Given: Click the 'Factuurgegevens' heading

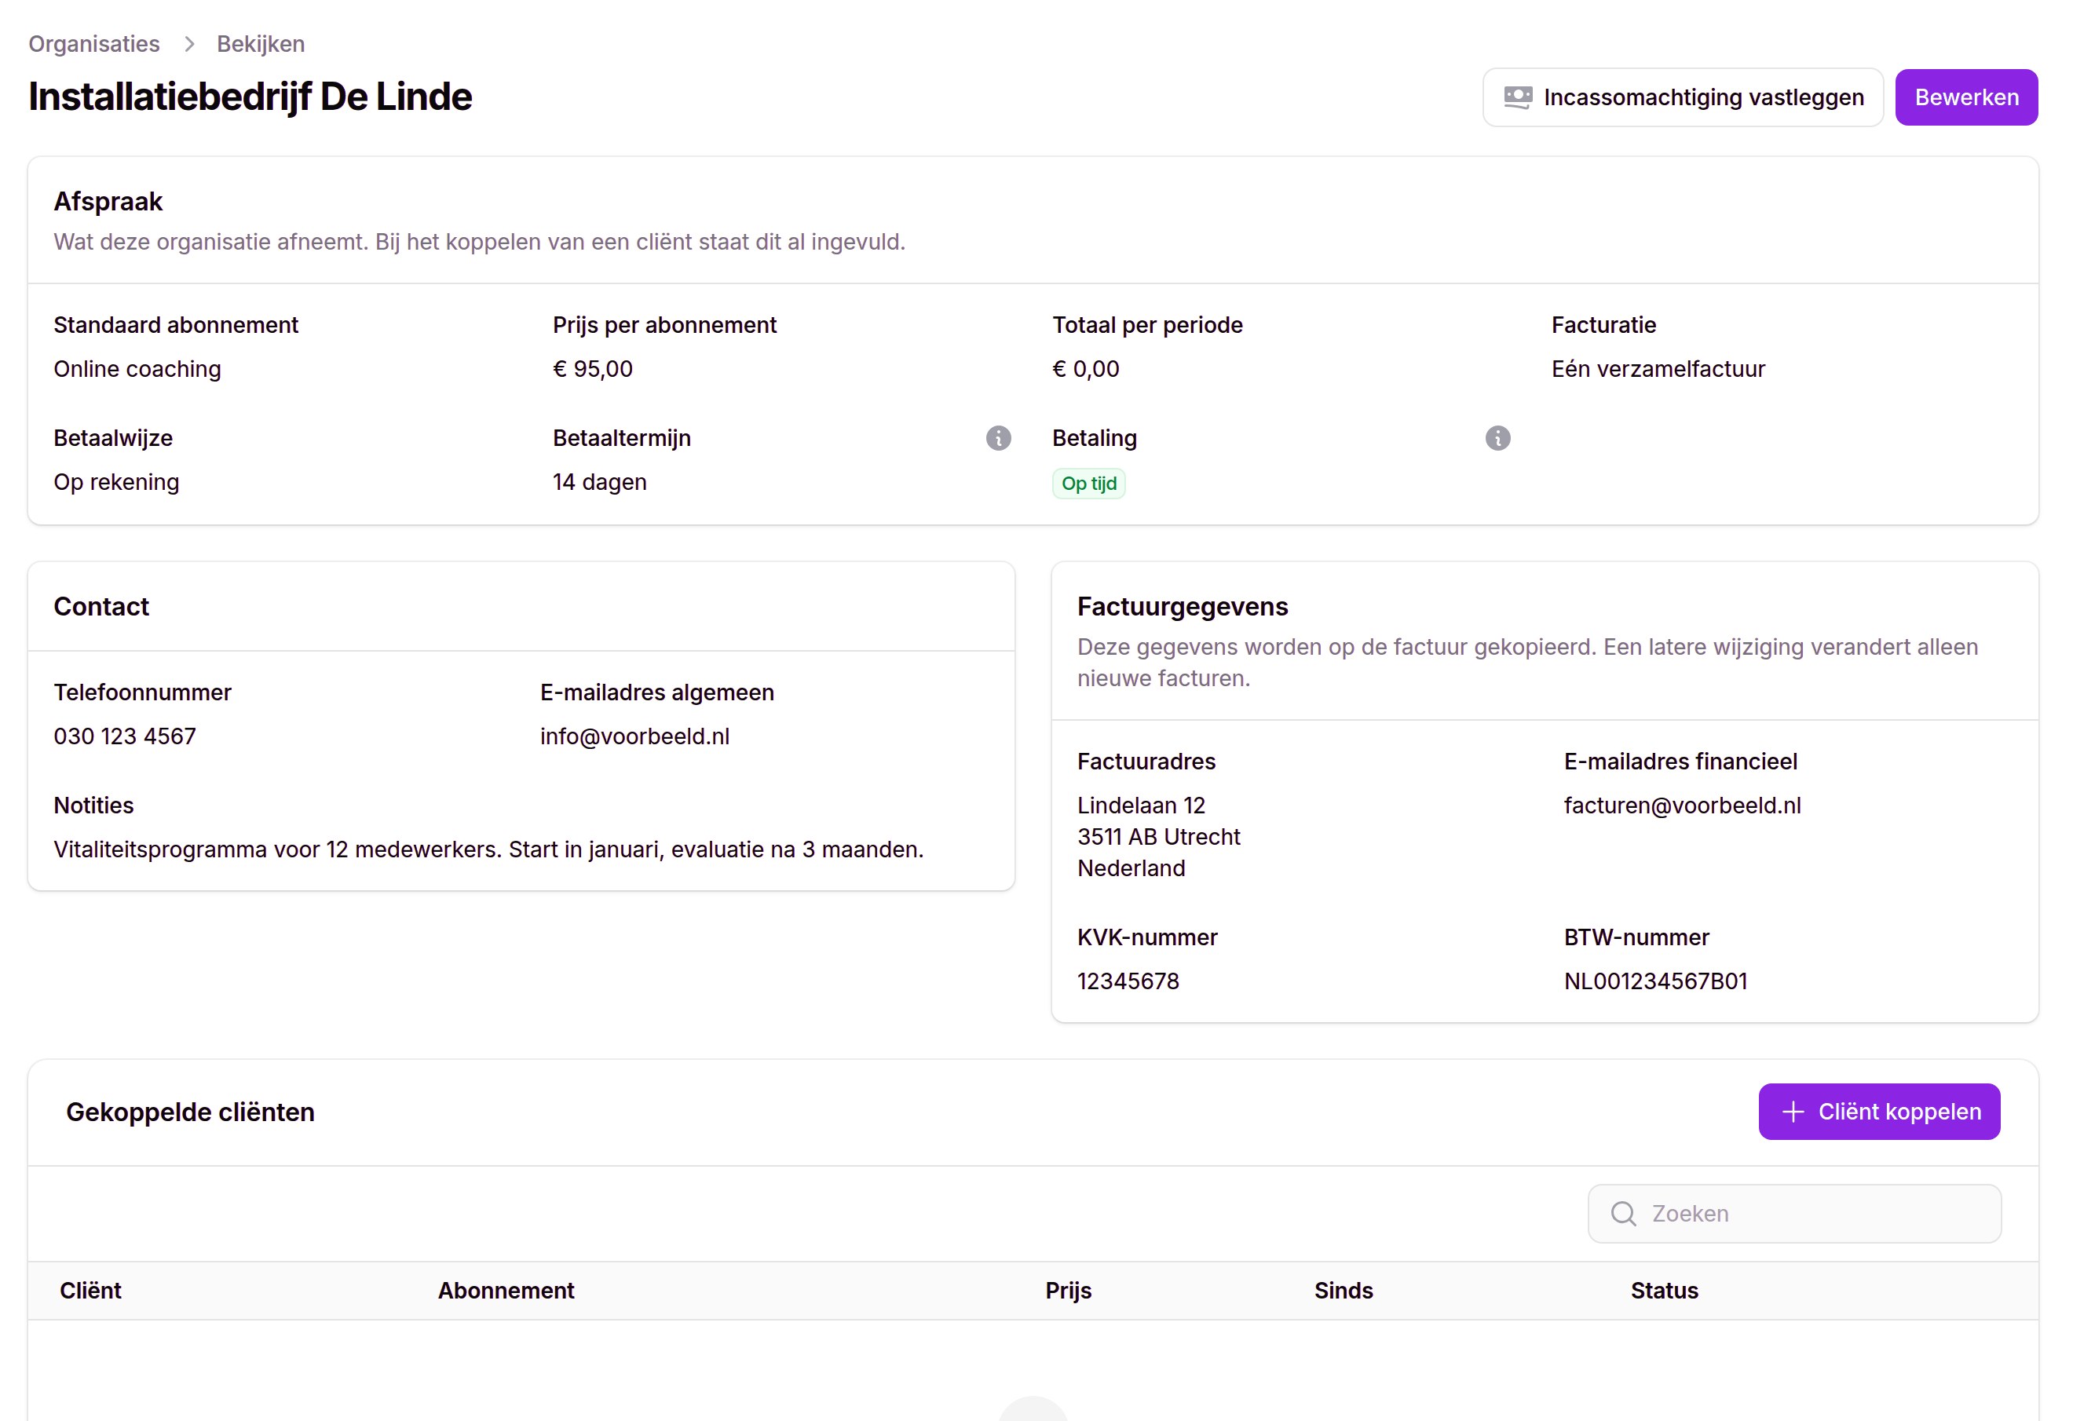Looking at the screenshot, I should [1183, 607].
